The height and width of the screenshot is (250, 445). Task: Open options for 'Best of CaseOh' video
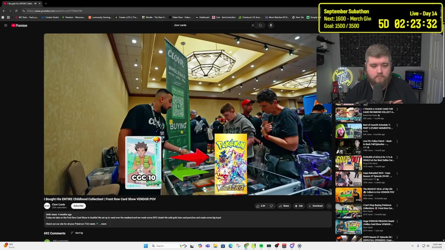(397, 125)
